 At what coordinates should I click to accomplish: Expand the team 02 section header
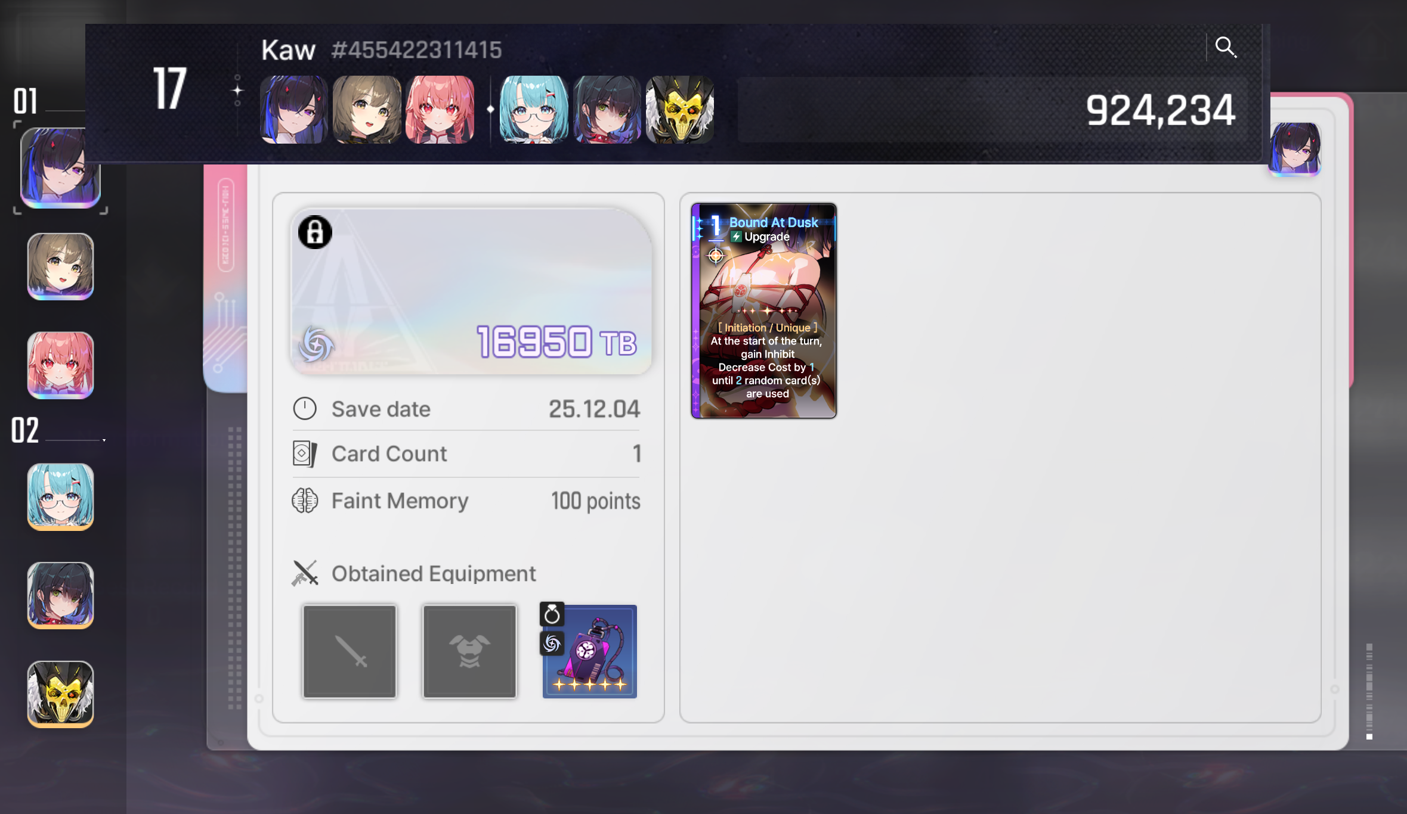click(58, 430)
